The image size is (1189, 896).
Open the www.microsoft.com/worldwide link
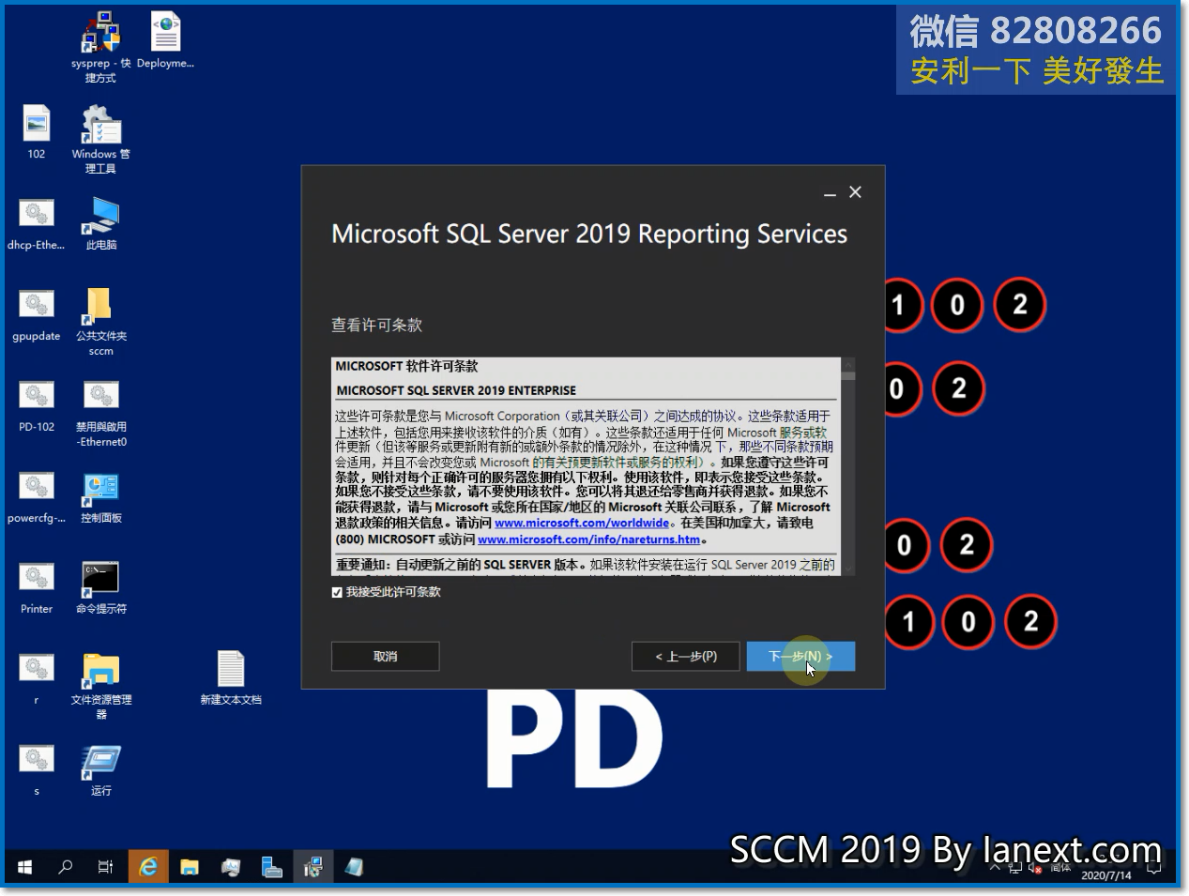(582, 524)
